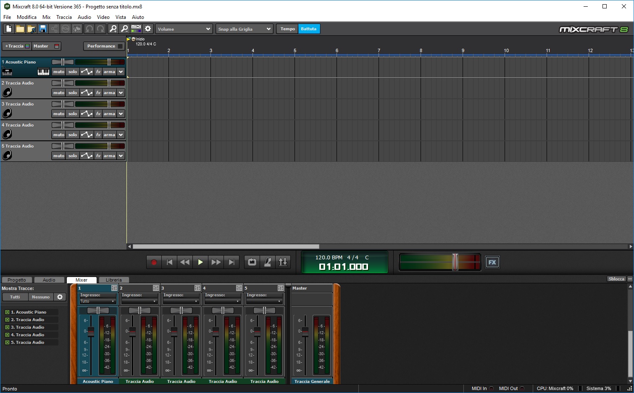The image size is (634, 393).
Task: Solo the Acoustic Piano track
Action: tap(73, 72)
